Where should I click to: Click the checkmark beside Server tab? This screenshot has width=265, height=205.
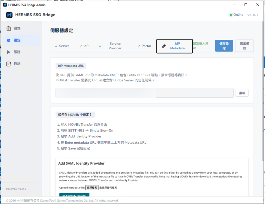pyautogui.click(x=56, y=46)
